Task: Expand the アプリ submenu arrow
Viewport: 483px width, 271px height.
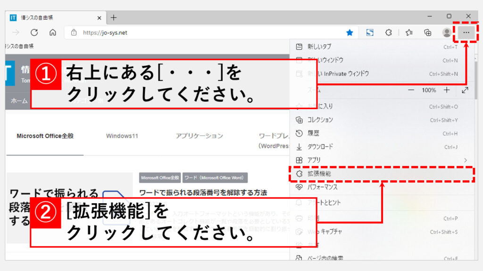Action: (466, 160)
